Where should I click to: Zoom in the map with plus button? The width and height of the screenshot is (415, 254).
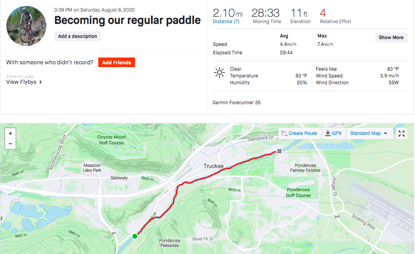pos(10,133)
